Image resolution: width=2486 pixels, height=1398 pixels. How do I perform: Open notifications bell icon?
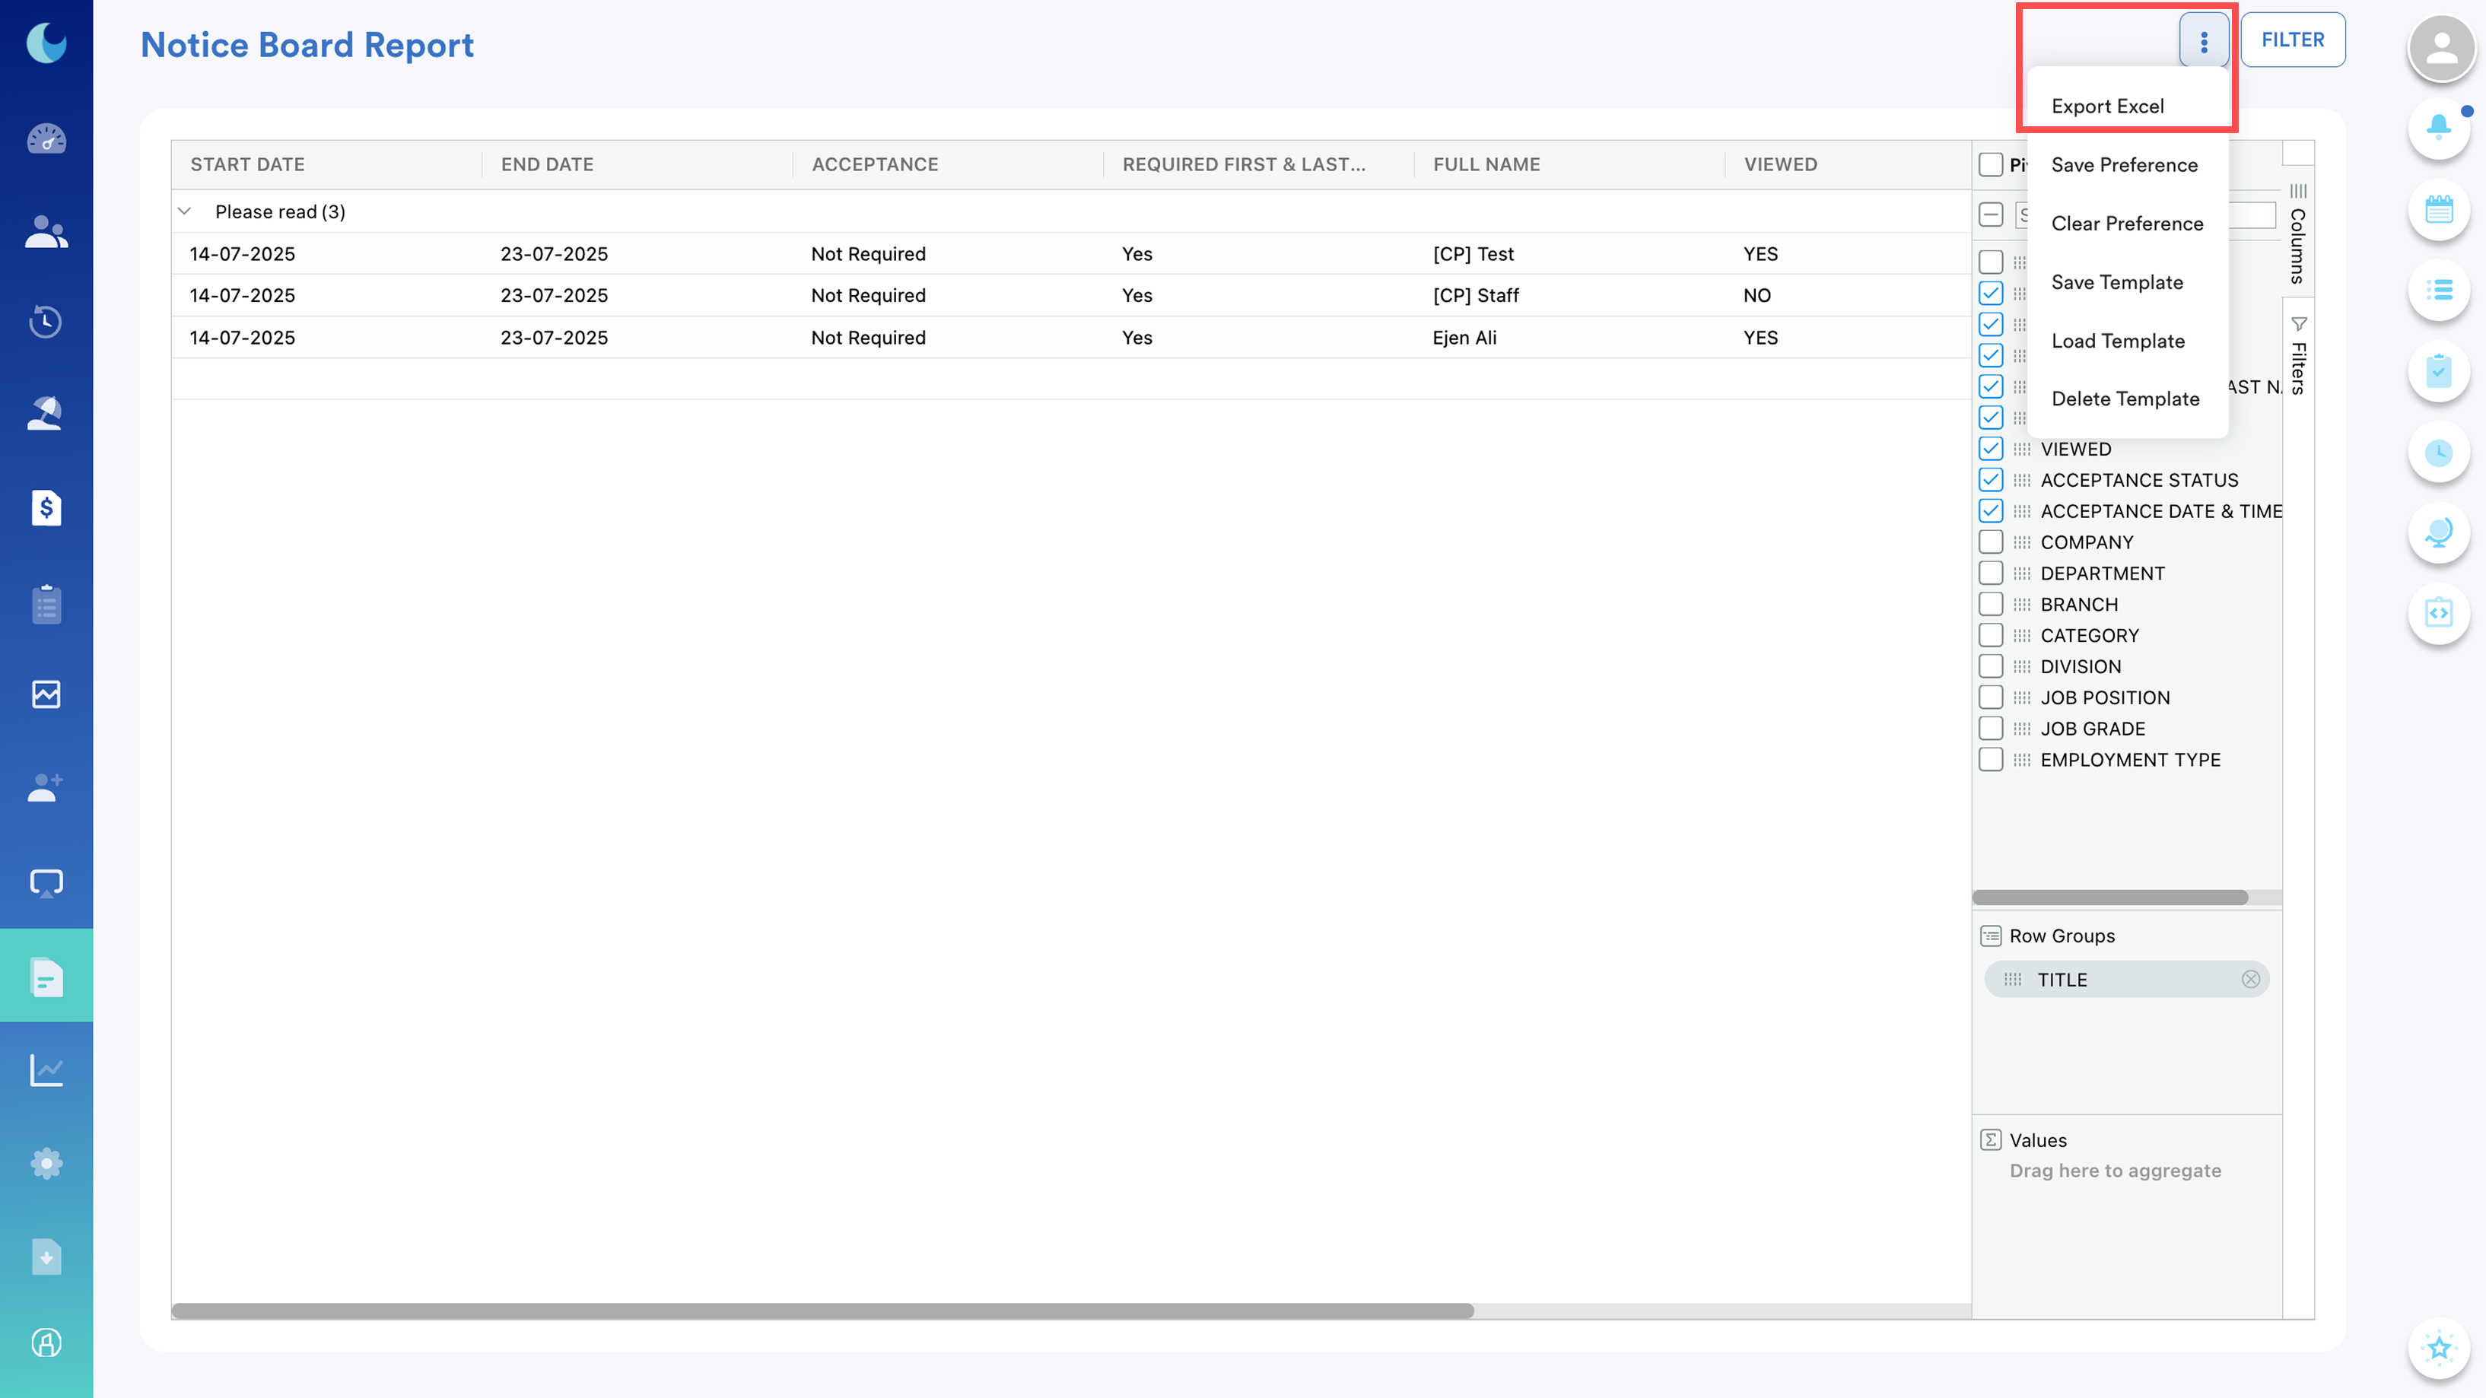[x=2438, y=127]
